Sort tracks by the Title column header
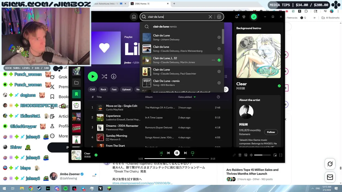Screen dimensions: 342x192 (99, 97)
